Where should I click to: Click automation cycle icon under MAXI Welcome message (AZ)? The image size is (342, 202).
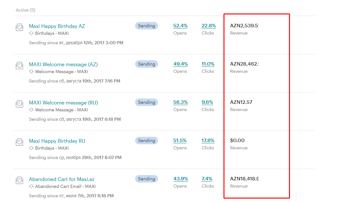click(x=31, y=72)
